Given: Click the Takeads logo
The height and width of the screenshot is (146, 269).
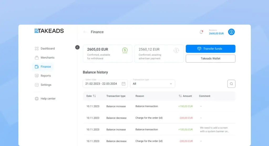Looking at the screenshot, I should 49,31.
